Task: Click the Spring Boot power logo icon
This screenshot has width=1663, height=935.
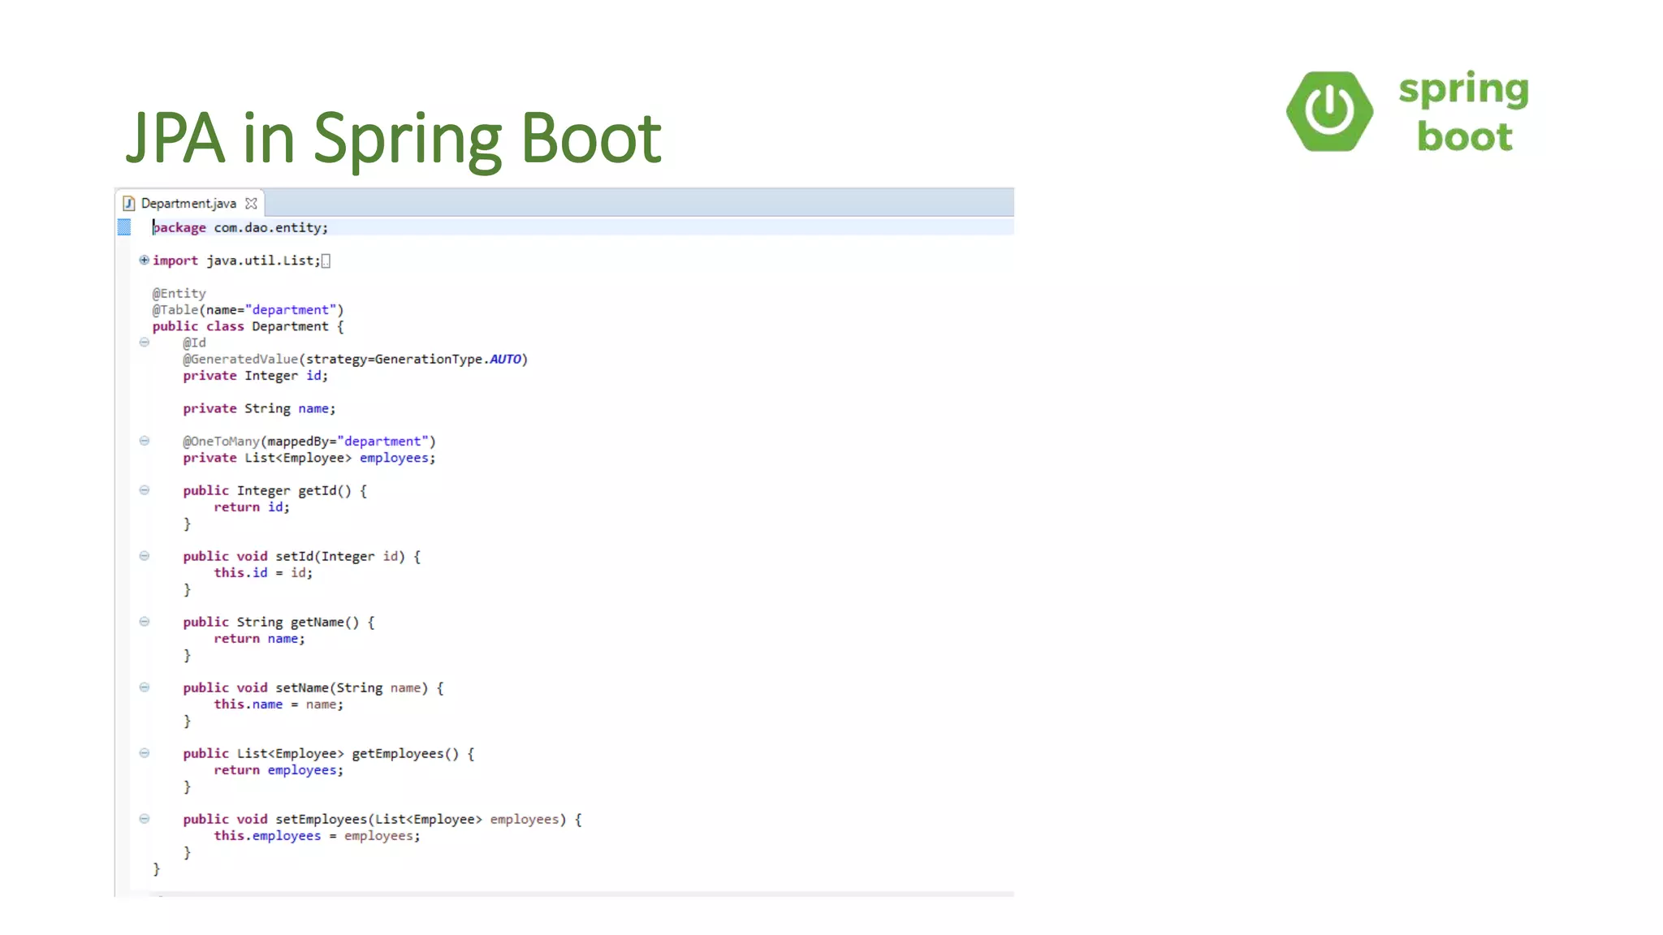Action: coord(1329,111)
